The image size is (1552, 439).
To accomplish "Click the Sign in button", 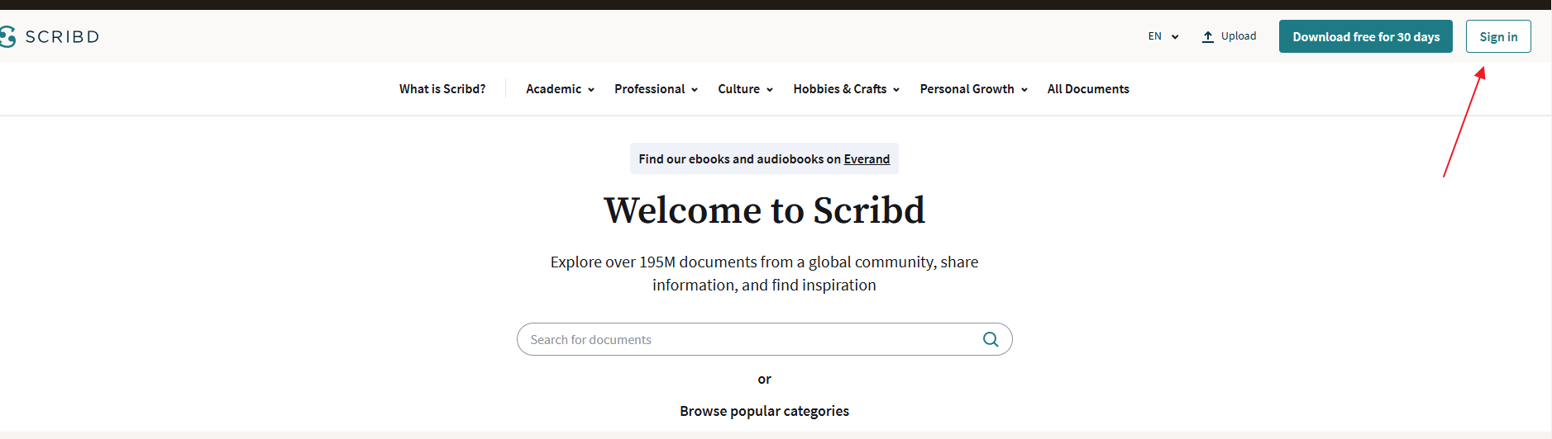I will coord(1498,36).
